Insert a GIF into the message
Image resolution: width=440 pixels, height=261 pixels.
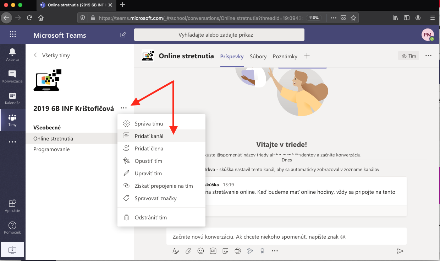tap(213, 251)
